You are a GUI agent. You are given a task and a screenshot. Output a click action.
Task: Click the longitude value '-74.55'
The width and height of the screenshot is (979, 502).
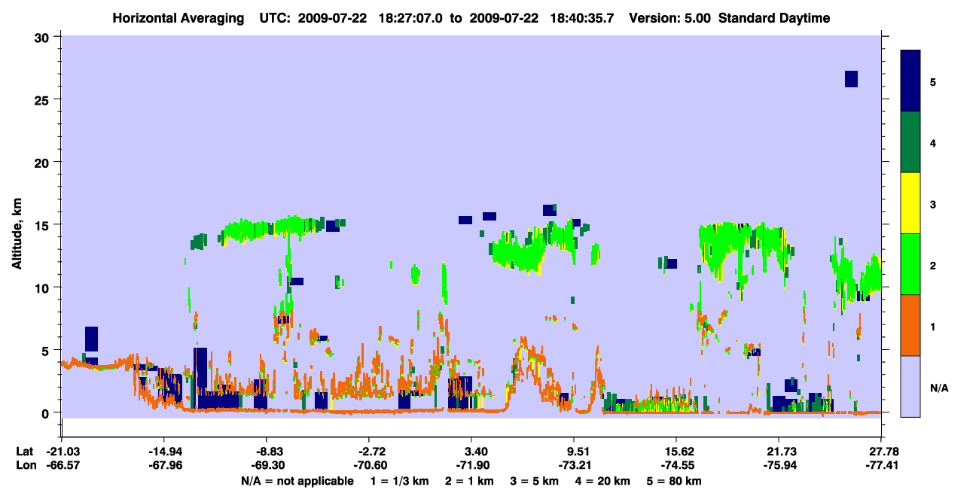676,466
